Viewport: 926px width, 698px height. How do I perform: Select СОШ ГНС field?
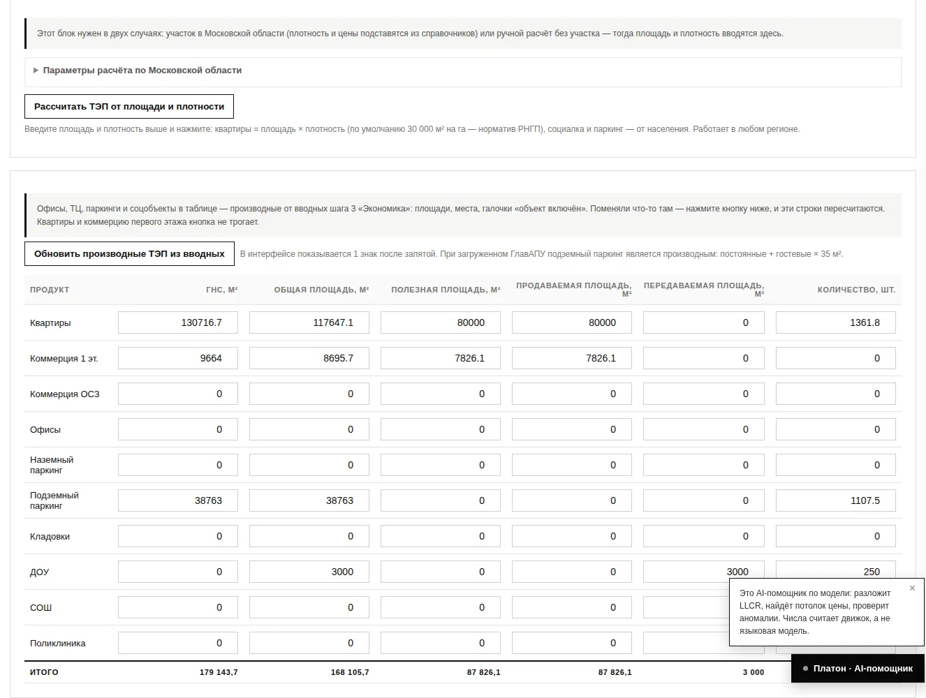178,607
